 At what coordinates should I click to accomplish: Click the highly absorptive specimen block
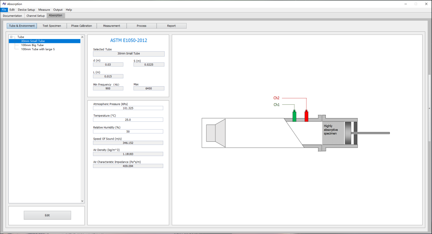(x=332, y=133)
